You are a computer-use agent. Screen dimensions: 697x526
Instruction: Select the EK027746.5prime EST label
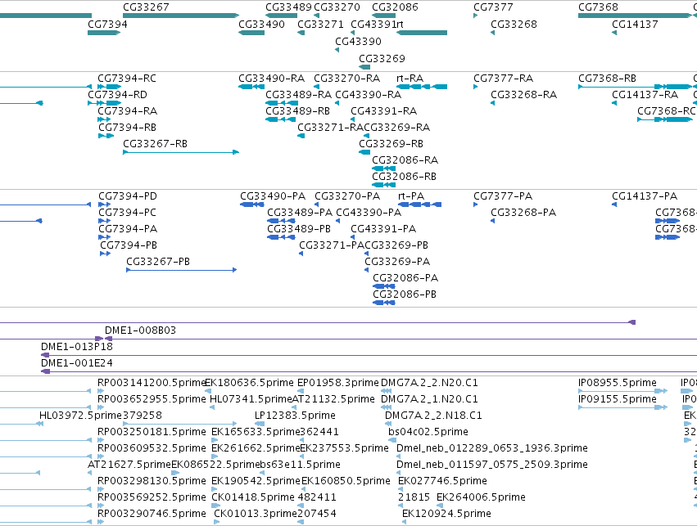pos(442,481)
